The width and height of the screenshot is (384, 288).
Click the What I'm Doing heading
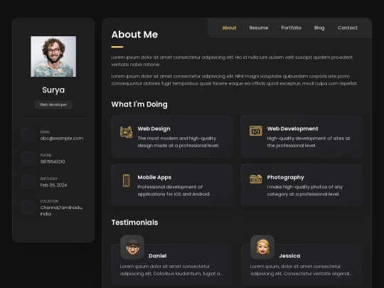coord(139,105)
